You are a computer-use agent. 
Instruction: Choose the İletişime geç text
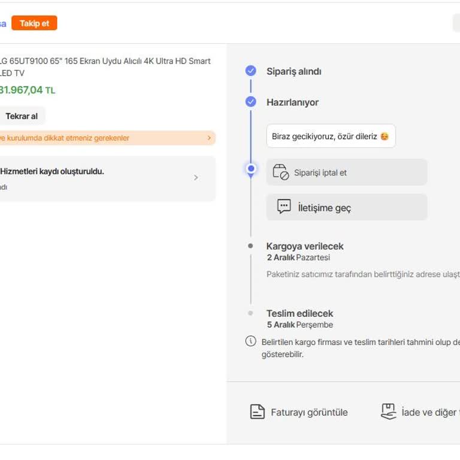point(324,208)
